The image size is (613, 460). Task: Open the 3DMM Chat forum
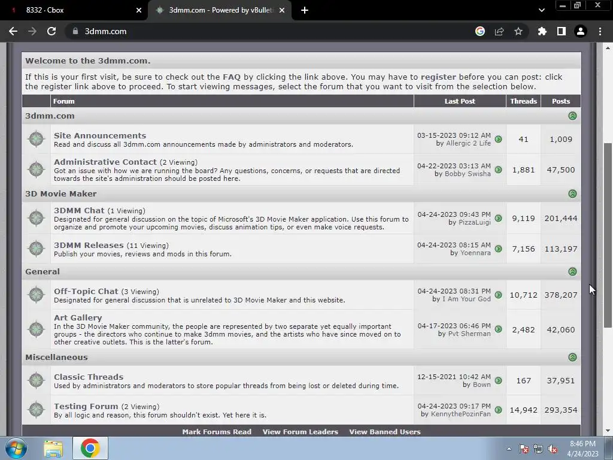click(79, 210)
